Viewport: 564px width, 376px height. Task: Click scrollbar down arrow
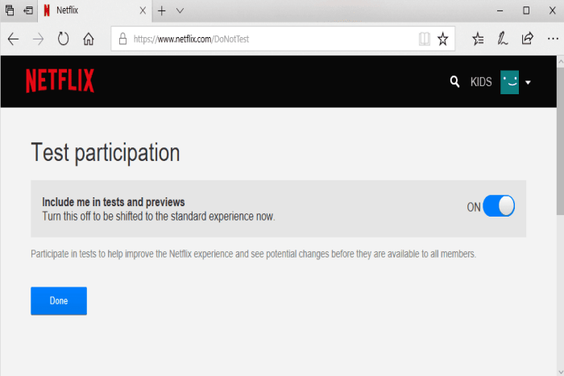(x=561, y=372)
